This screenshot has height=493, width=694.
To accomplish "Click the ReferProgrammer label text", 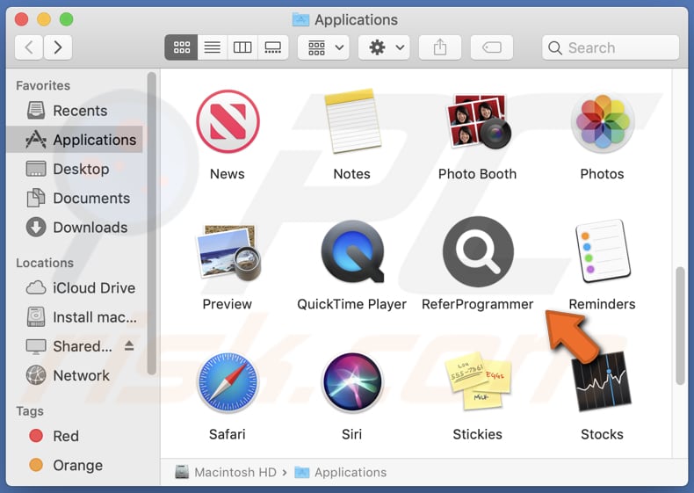I will pos(478,304).
